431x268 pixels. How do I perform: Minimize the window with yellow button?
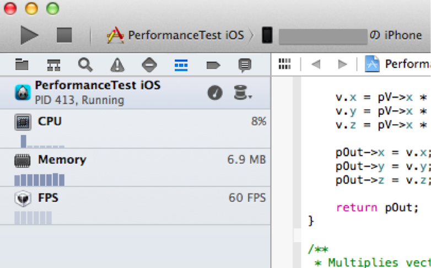pyautogui.click(x=31, y=8)
